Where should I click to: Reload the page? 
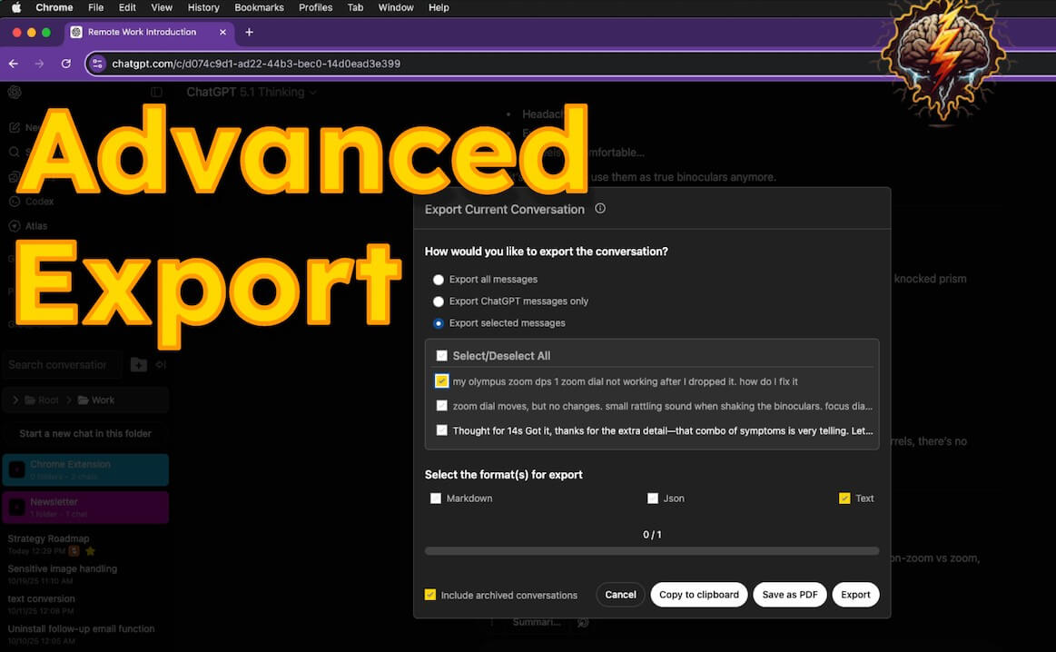click(66, 64)
